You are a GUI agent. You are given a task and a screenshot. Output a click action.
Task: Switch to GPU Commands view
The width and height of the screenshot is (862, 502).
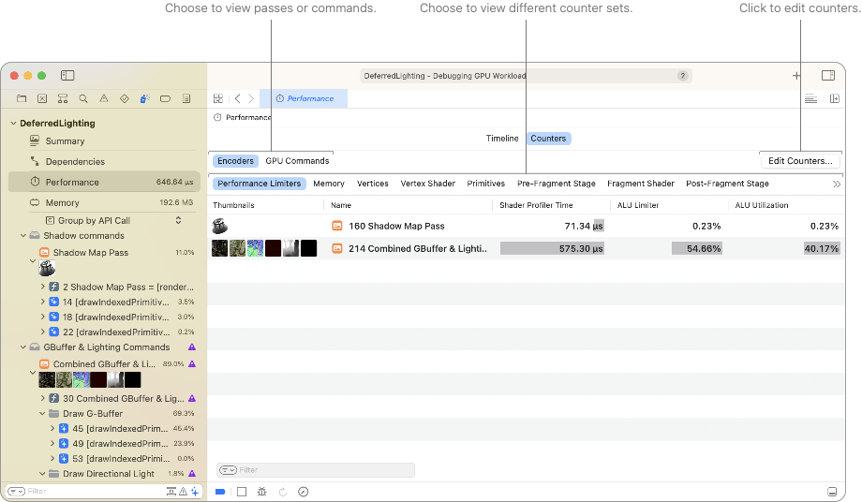(297, 161)
